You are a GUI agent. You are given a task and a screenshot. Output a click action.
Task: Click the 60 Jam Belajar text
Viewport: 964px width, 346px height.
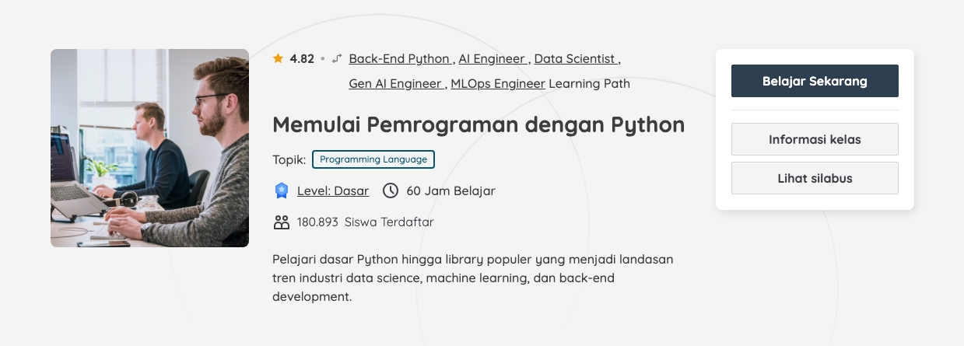click(450, 190)
